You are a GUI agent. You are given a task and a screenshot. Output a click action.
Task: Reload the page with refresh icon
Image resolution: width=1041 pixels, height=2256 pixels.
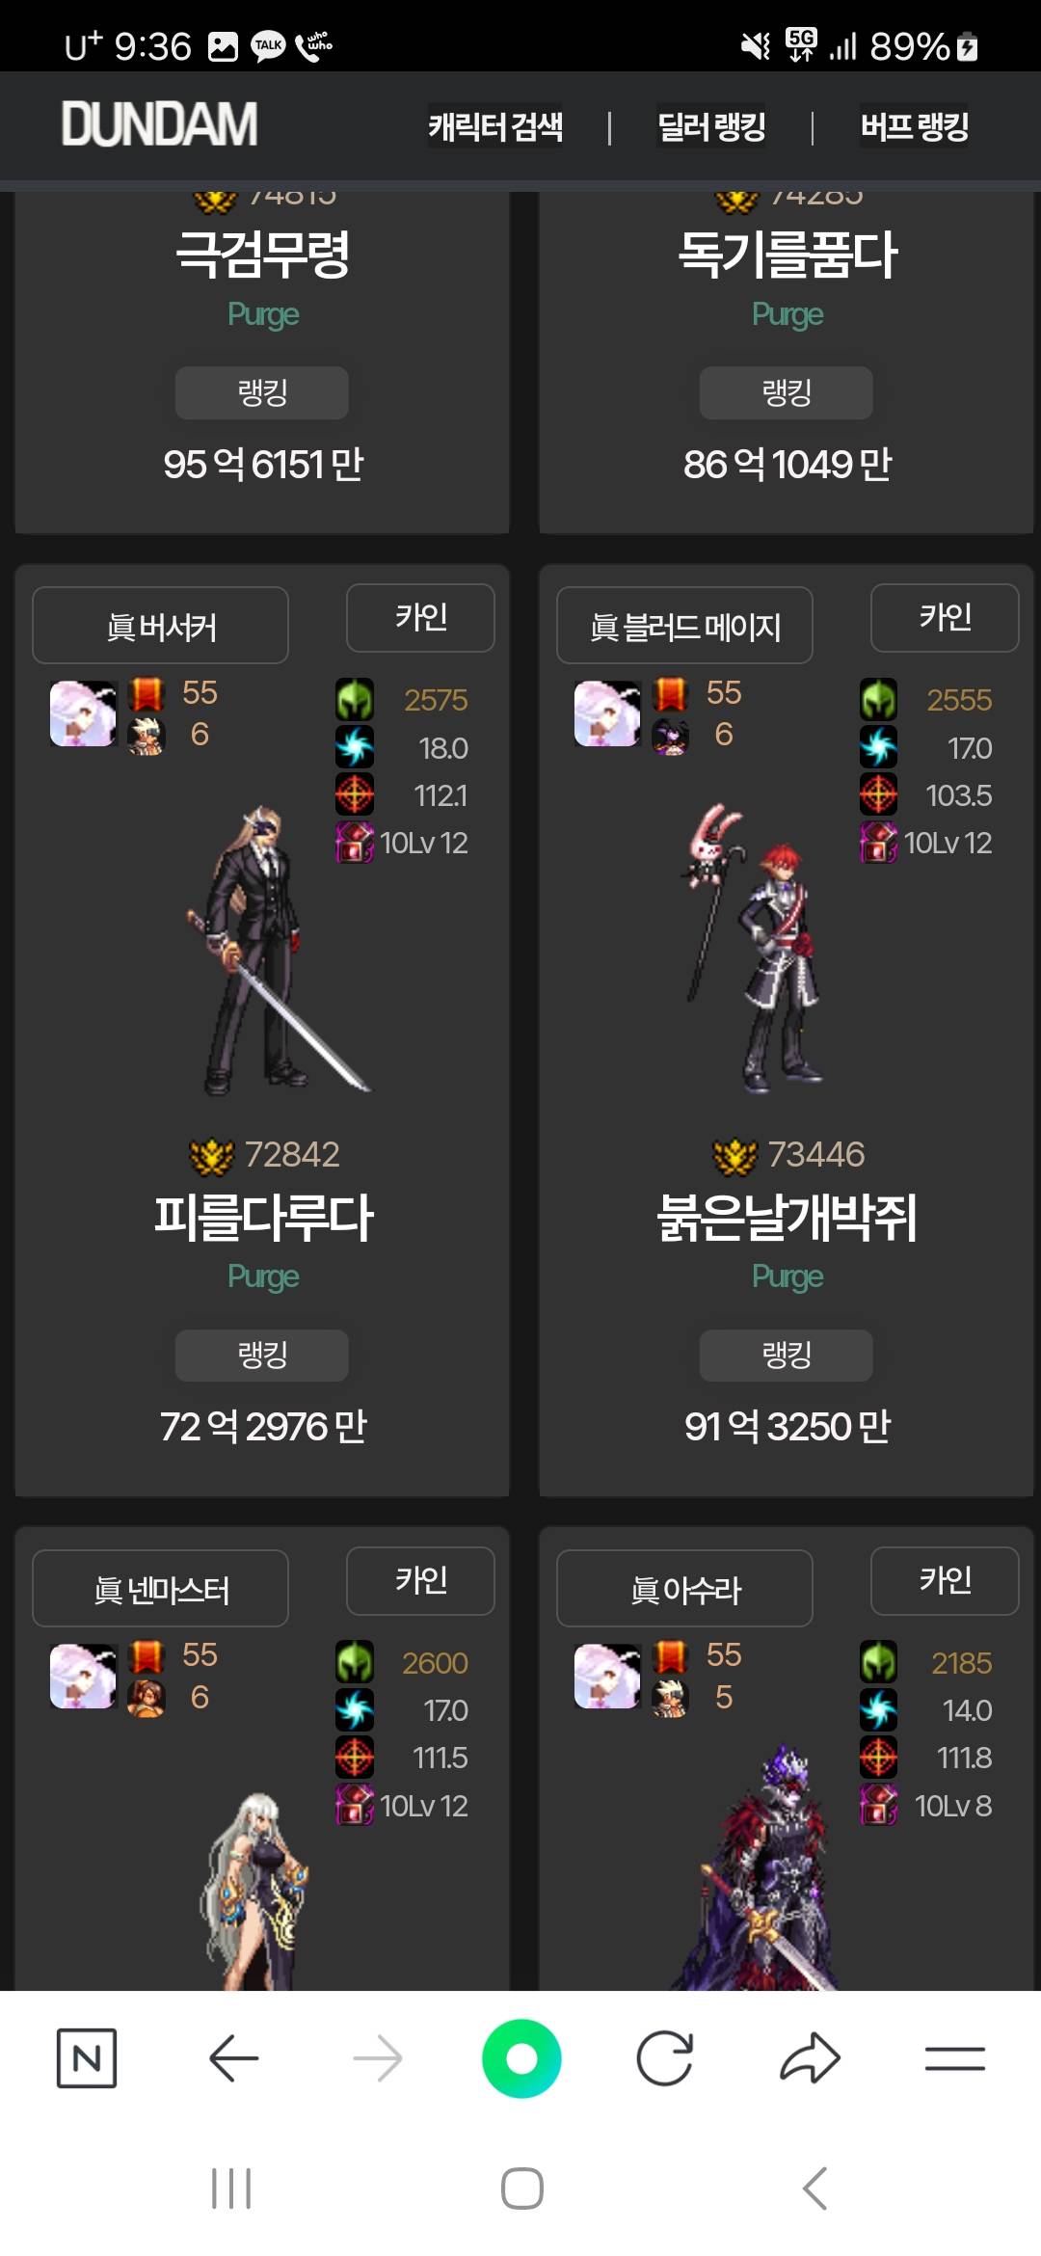click(665, 2058)
